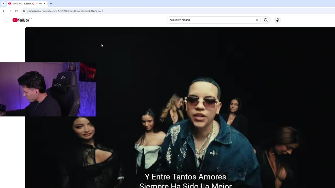Reload the YouTube page
This screenshot has height=188, width=335.
coord(16,11)
